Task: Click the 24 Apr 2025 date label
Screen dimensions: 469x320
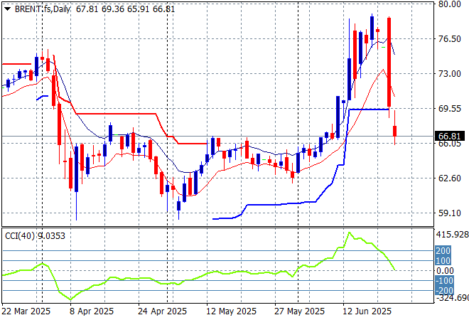Action: [x=162, y=311]
